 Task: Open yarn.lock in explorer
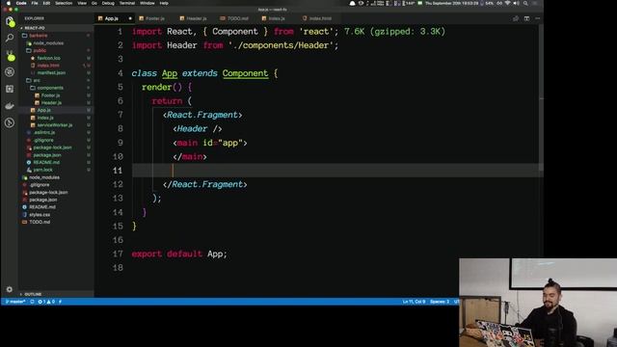[42, 170]
